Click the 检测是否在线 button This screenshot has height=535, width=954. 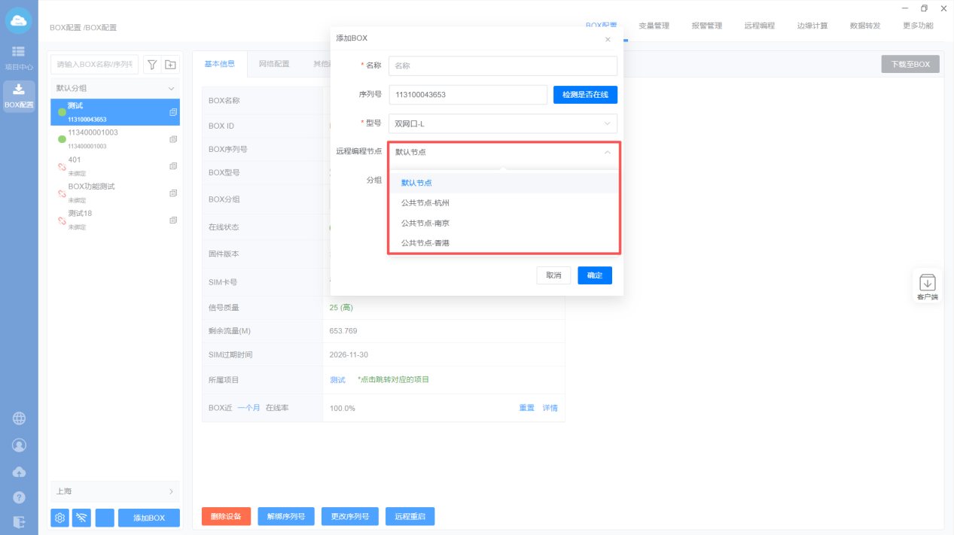point(585,95)
